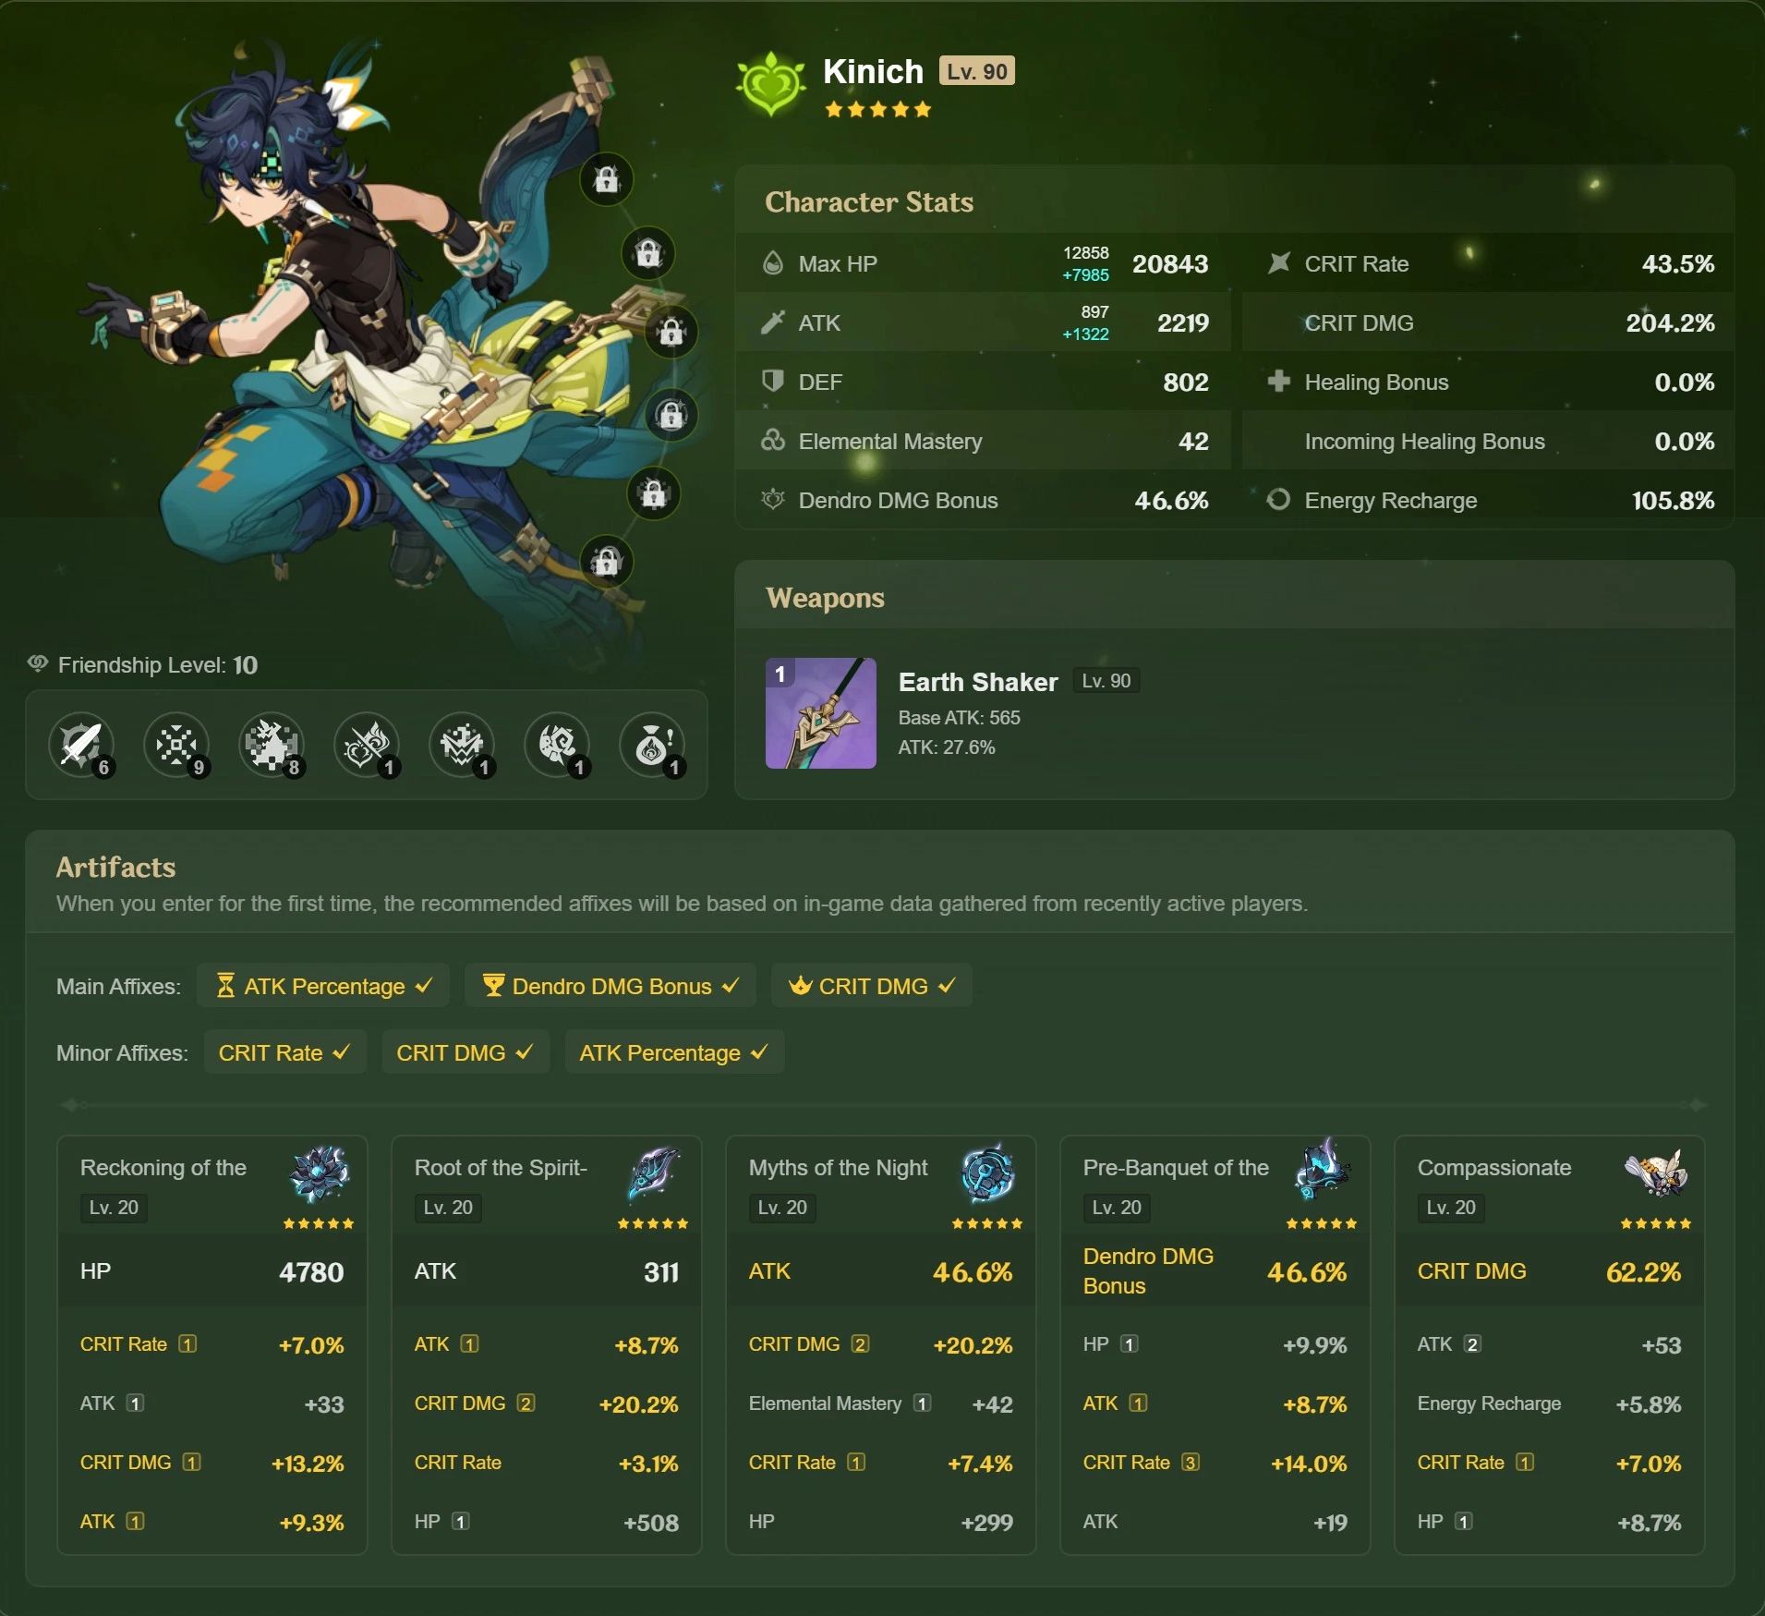
Task: Click the ATK 311 main stat value
Action: 661,1272
